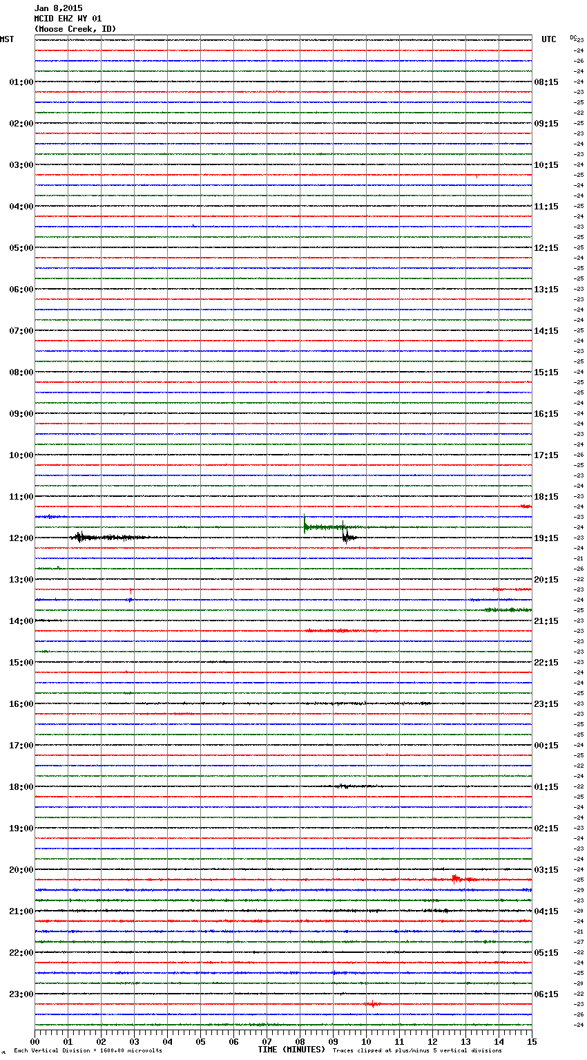This screenshot has width=587, height=1060.
Task: Click the "UTC" time zone label
Action: point(549,39)
